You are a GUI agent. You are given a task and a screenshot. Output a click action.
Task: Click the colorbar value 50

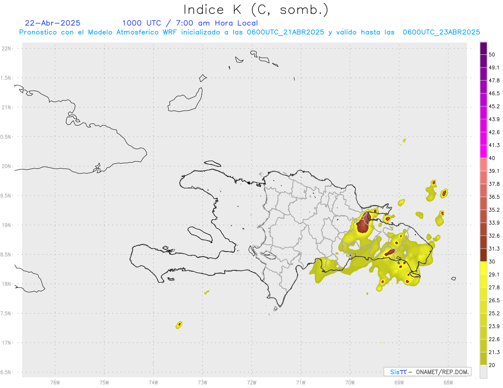pos(493,54)
